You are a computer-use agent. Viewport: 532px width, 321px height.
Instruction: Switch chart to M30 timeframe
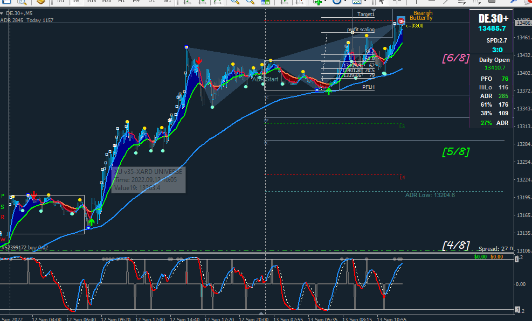pos(106,2)
